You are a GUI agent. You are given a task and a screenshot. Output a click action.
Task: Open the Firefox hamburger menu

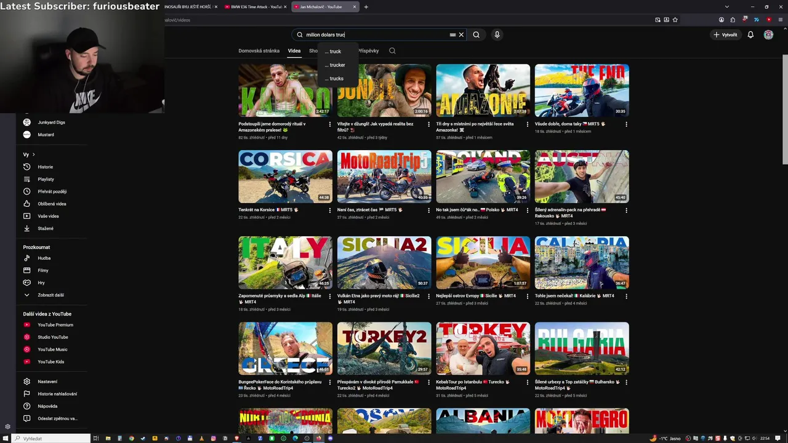(x=782, y=20)
